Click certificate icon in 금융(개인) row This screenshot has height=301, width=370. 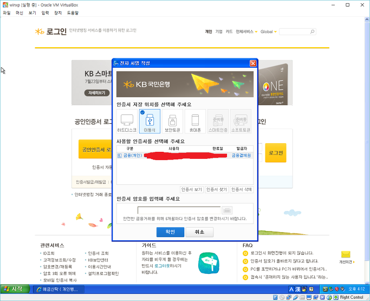tap(120, 156)
